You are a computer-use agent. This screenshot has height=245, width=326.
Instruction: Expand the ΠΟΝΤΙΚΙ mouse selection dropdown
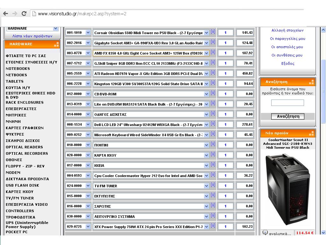point(206,145)
